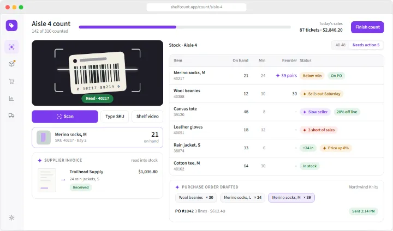Click the Northwind Knits supplier name
393x231 pixels.
coord(363,187)
